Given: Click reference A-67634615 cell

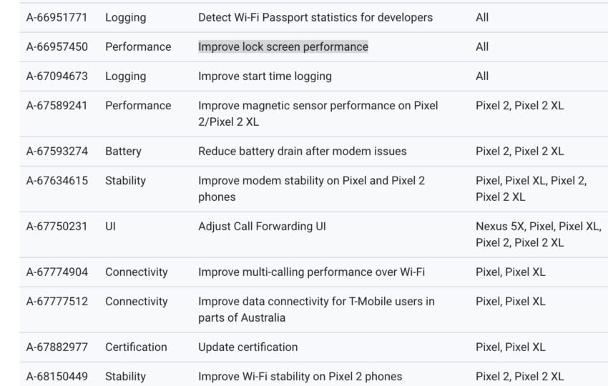Looking at the screenshot, I should [57, 181].
